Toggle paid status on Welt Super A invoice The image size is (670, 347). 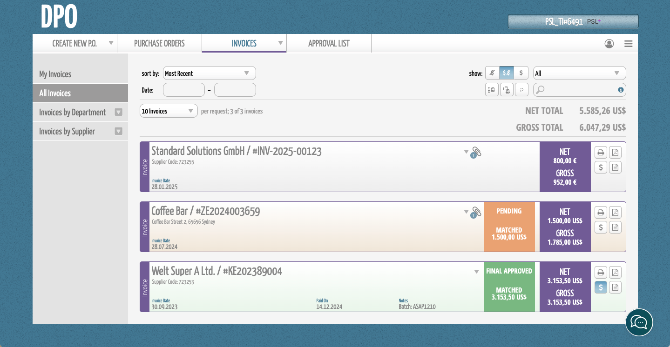click(x=601, y=287)
